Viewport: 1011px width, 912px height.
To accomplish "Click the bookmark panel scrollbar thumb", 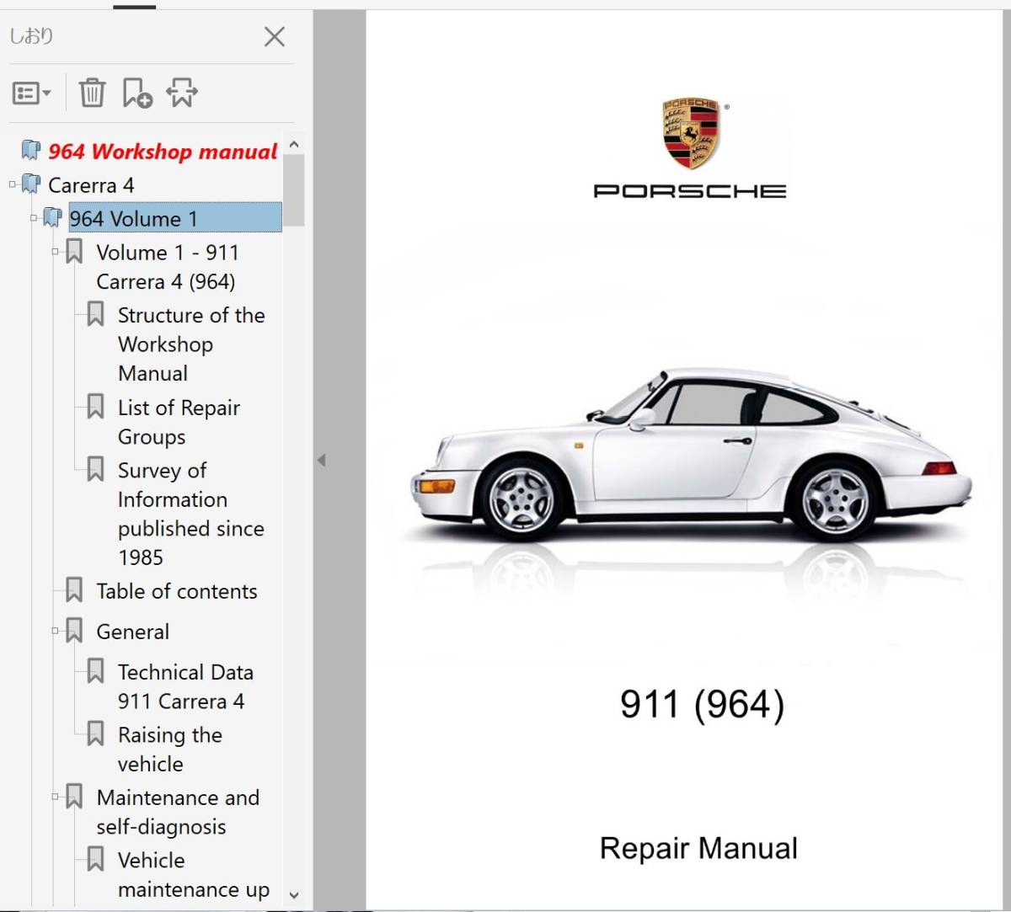I will click(294, 190).
